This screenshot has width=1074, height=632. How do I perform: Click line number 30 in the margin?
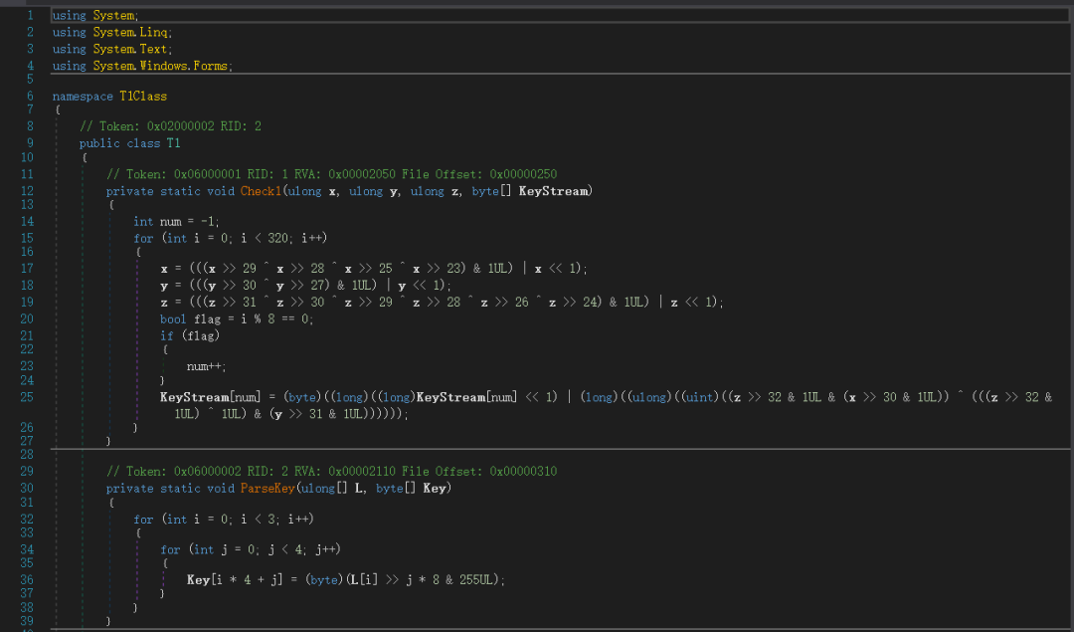27,488
